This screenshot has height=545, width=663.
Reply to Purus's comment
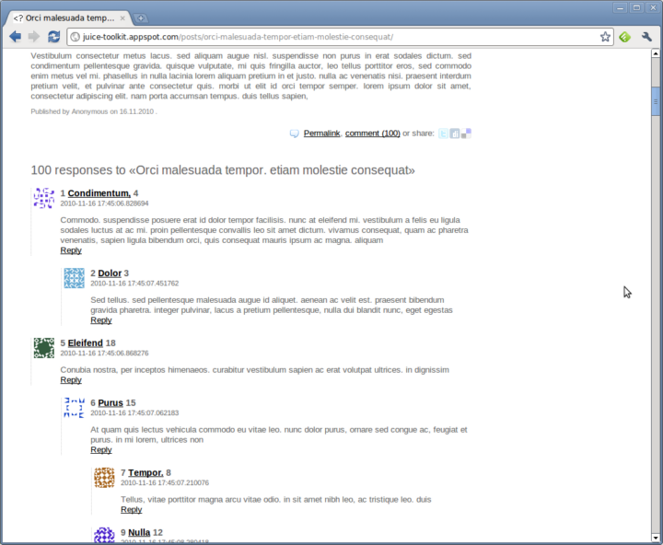click(101, 449)
